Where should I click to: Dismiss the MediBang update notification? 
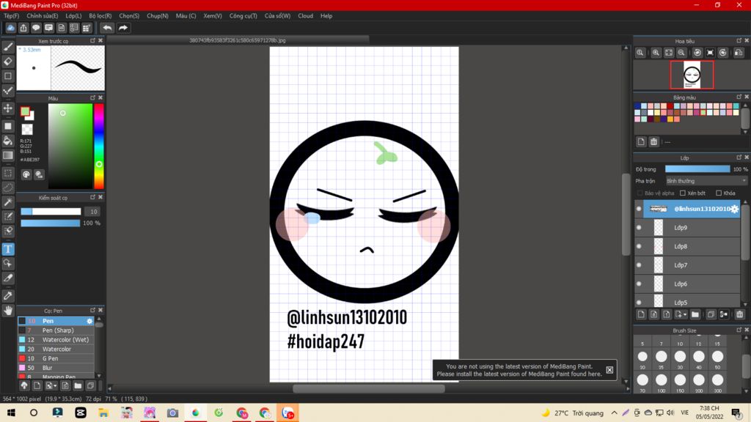coord(609,370)
